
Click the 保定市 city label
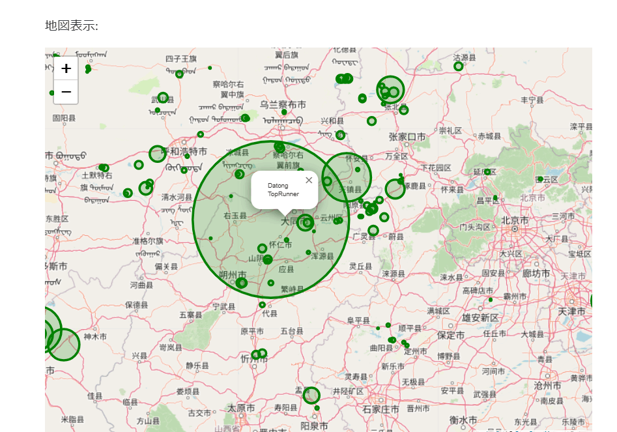pyautogui.click(x=451, y=336)
